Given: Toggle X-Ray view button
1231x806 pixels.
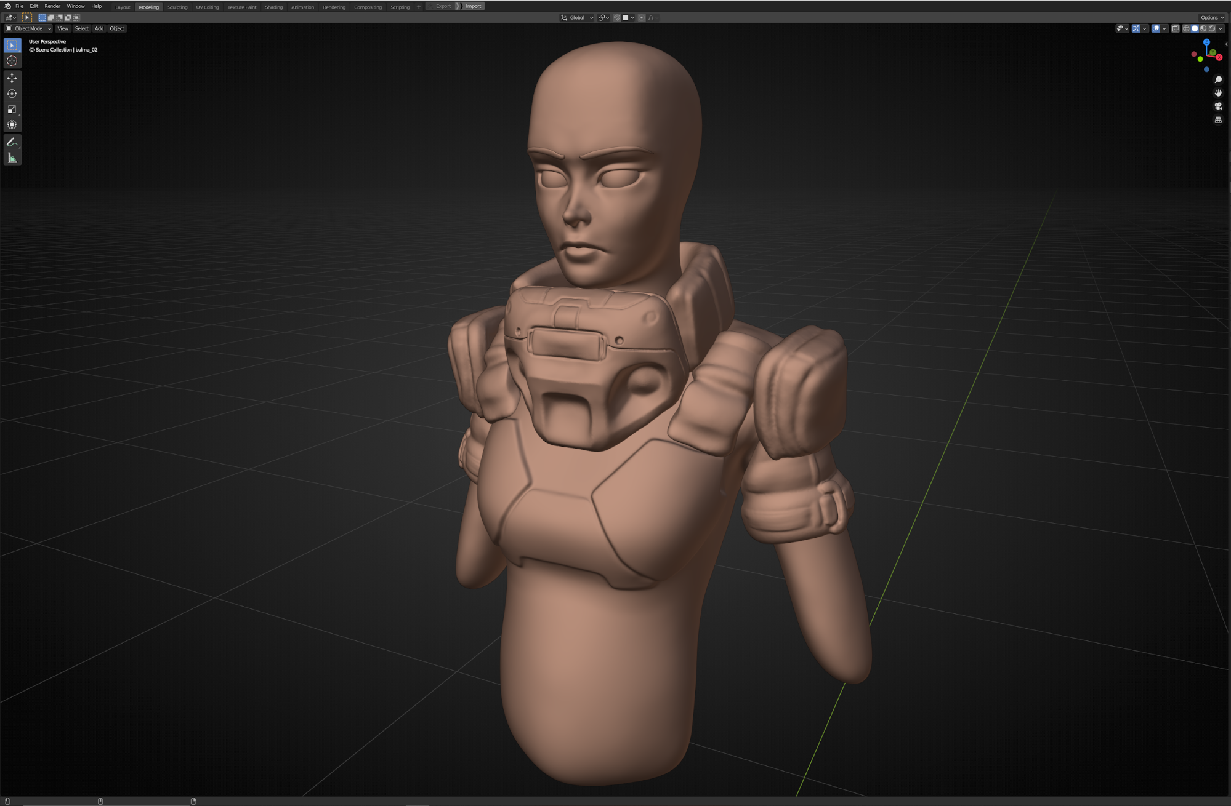Looking at the screenshot, I should tap(1175, 28).
